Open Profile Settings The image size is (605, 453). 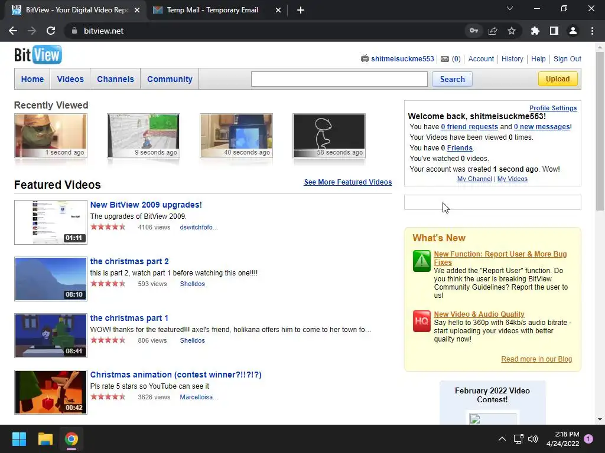(x=553, y=109)
